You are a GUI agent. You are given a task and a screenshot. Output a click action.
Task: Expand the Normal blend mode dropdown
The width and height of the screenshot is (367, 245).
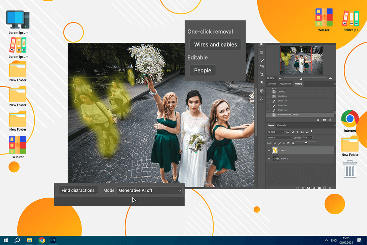[x=280, y=137]
